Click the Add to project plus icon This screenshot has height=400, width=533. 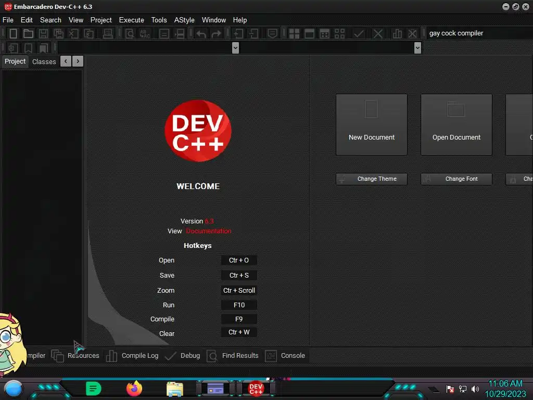[238, 33]
